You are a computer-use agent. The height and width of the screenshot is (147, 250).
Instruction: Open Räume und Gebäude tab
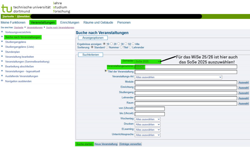98,22
